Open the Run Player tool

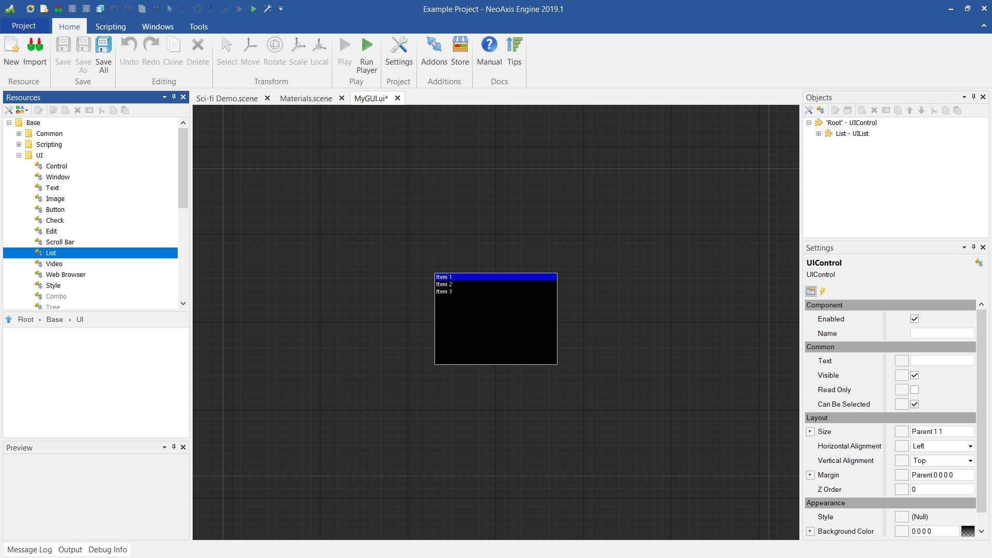(367, 52)
